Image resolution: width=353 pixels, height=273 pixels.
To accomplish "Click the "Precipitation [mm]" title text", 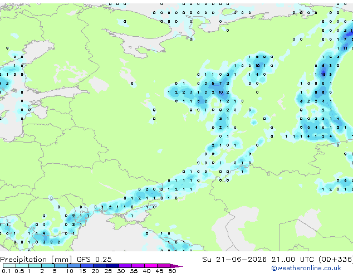I will [36, 260].
